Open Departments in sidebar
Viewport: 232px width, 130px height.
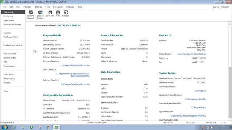point(9,79)
